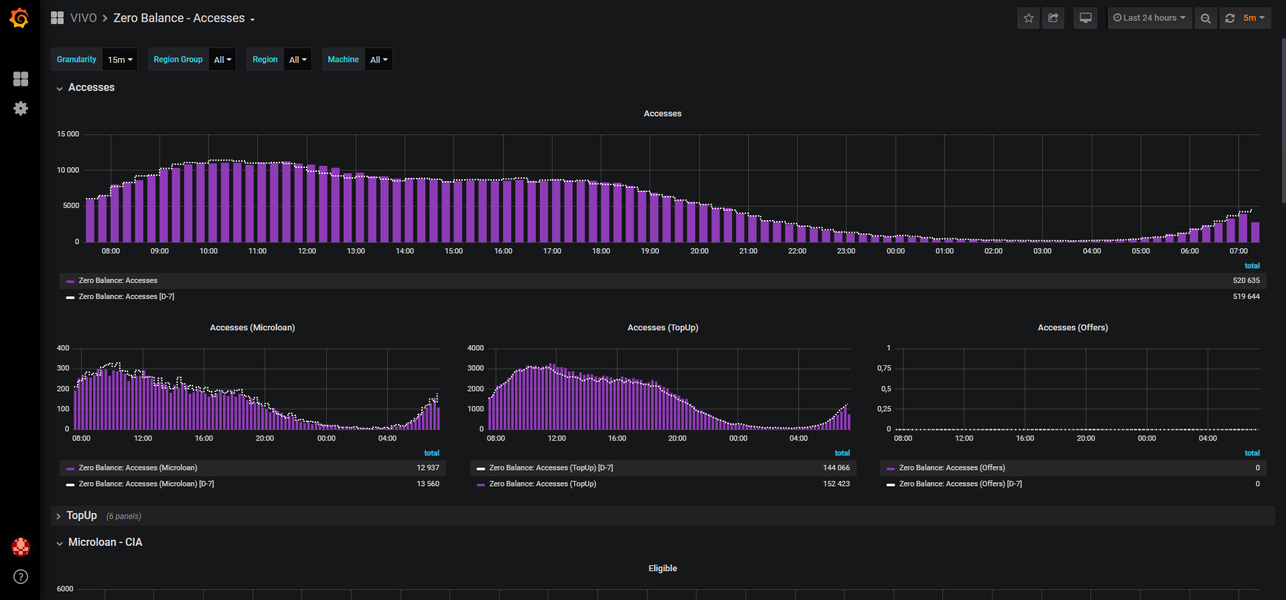
Task: Refresh the dashboard now
Action: coord(1230,18)
